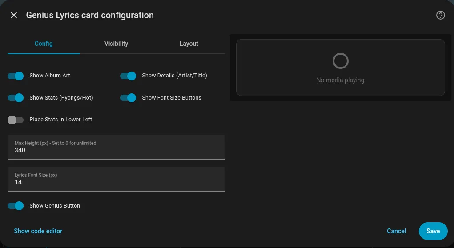Click the 'Place Stats in Lower Left' label
Screen dimensions: 454x248
[61, 119]
